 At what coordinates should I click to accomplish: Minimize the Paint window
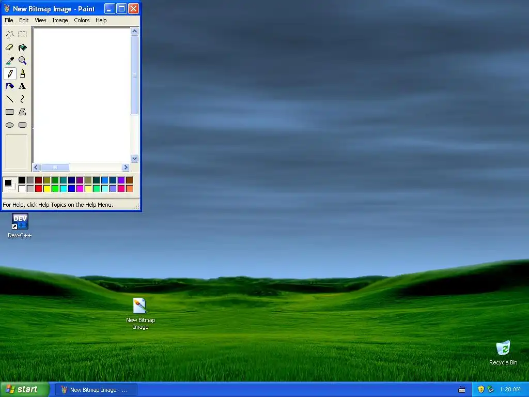pyautogui.click(x=110, y=8)
